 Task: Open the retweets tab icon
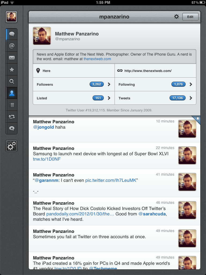(12, 117)
